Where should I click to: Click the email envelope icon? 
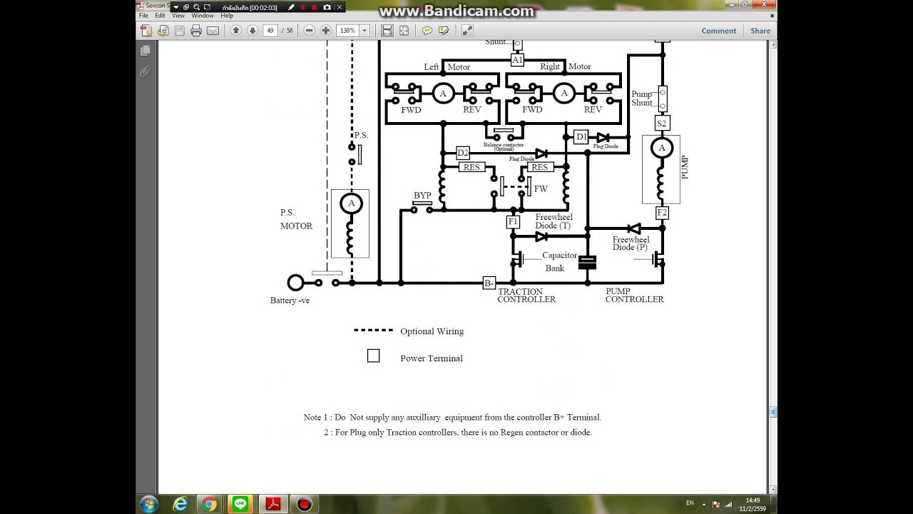point(213,31)
